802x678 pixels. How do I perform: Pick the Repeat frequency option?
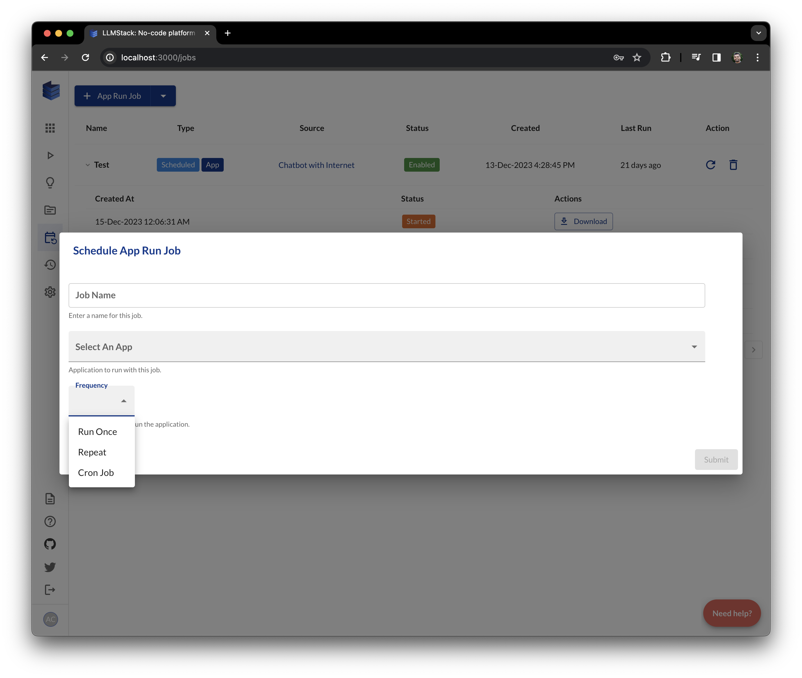click(92, 452)
